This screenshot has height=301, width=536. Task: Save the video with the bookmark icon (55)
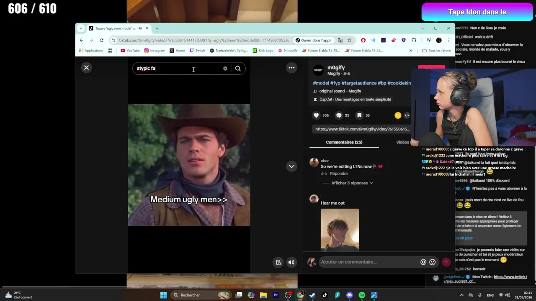pyautogui.click(x=359, y=115)
